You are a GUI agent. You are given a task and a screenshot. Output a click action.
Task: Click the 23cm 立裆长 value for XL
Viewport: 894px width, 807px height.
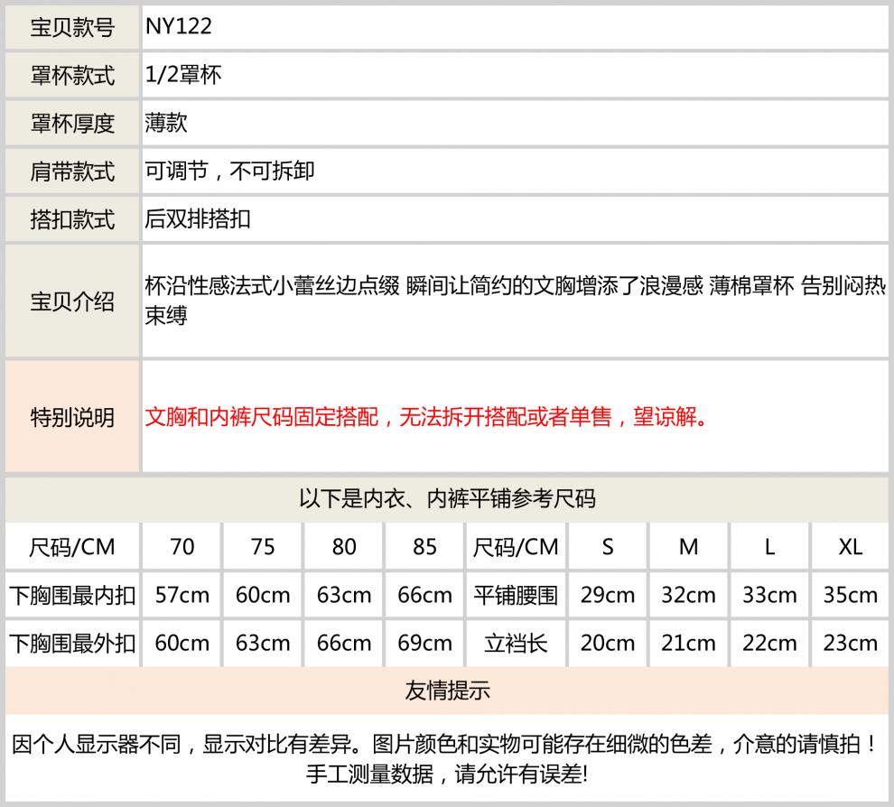[x=850, y=644]
